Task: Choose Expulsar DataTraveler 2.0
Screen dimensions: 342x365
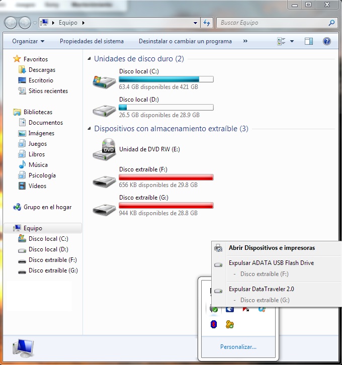Action: (261, 289)
